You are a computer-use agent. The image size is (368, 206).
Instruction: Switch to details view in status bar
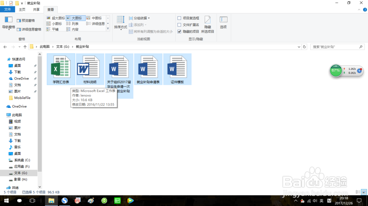click(358, 192)
